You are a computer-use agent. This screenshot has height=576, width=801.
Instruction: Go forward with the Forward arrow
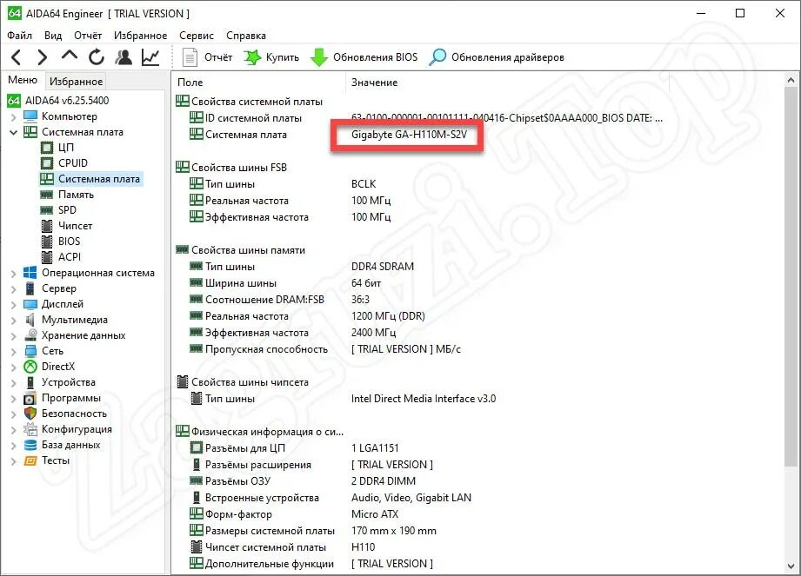pos(43,57)
